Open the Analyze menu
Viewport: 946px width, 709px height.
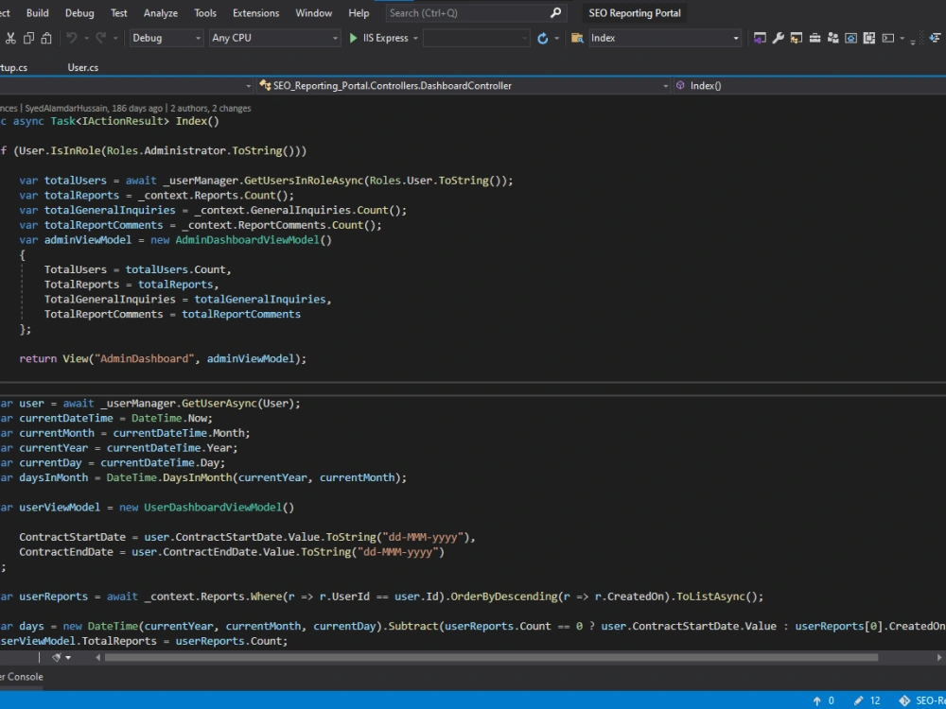161,12
